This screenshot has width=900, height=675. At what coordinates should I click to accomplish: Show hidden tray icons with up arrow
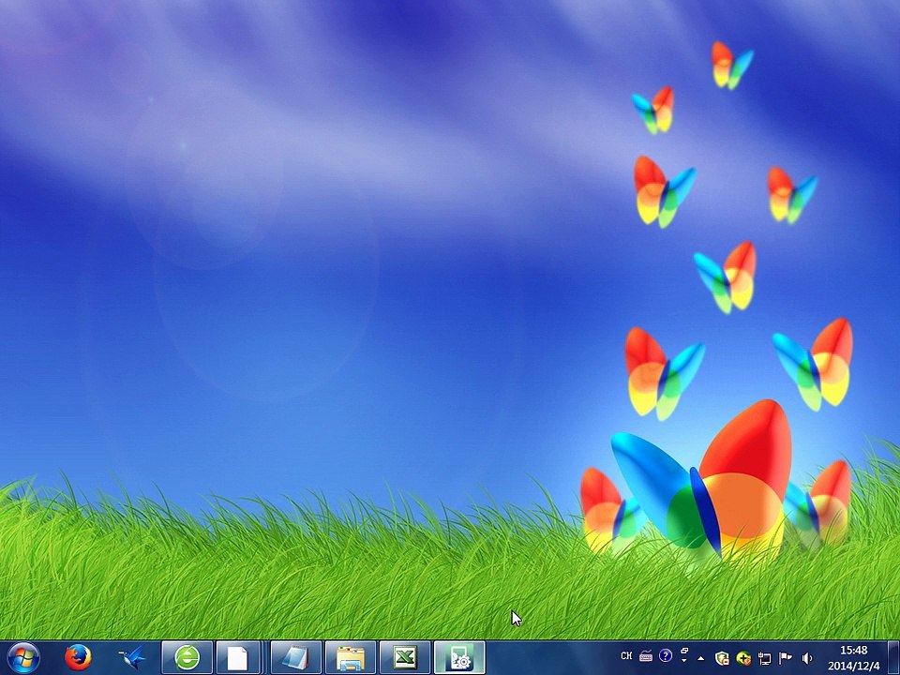701,658
